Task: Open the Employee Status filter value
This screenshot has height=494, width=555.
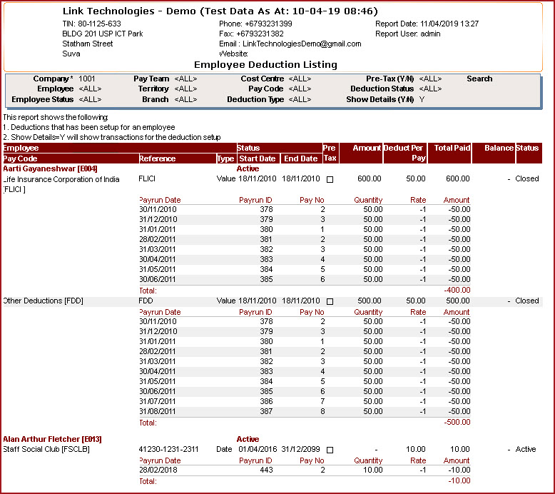Action: click(90, 99)
